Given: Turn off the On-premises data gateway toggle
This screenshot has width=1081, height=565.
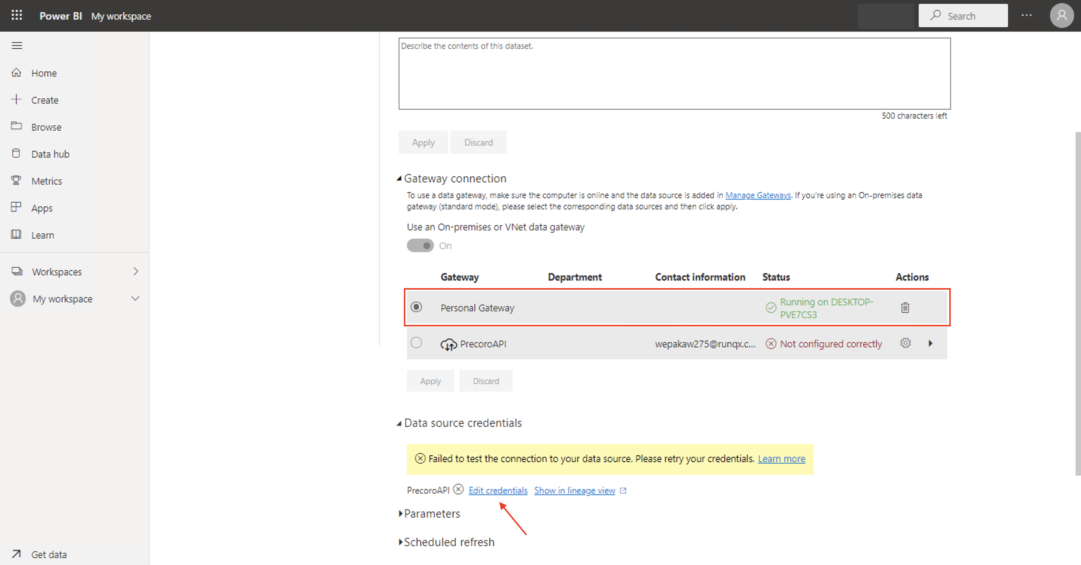Looking at the screenshot, I should click(x=420, y=245).
